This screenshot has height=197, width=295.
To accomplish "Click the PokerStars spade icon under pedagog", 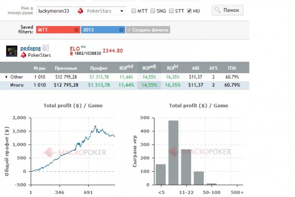I will pos(23,55).
